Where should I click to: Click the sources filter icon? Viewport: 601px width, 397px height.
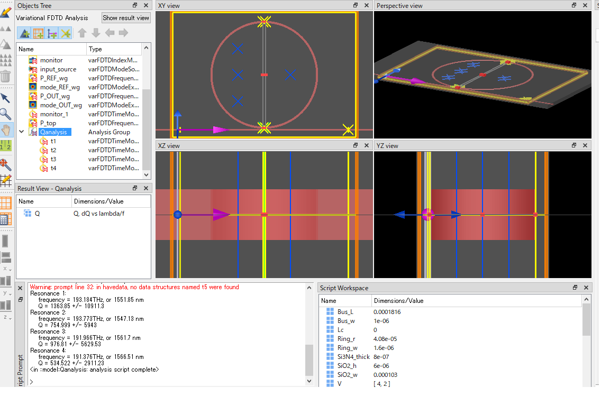point(52,33)
